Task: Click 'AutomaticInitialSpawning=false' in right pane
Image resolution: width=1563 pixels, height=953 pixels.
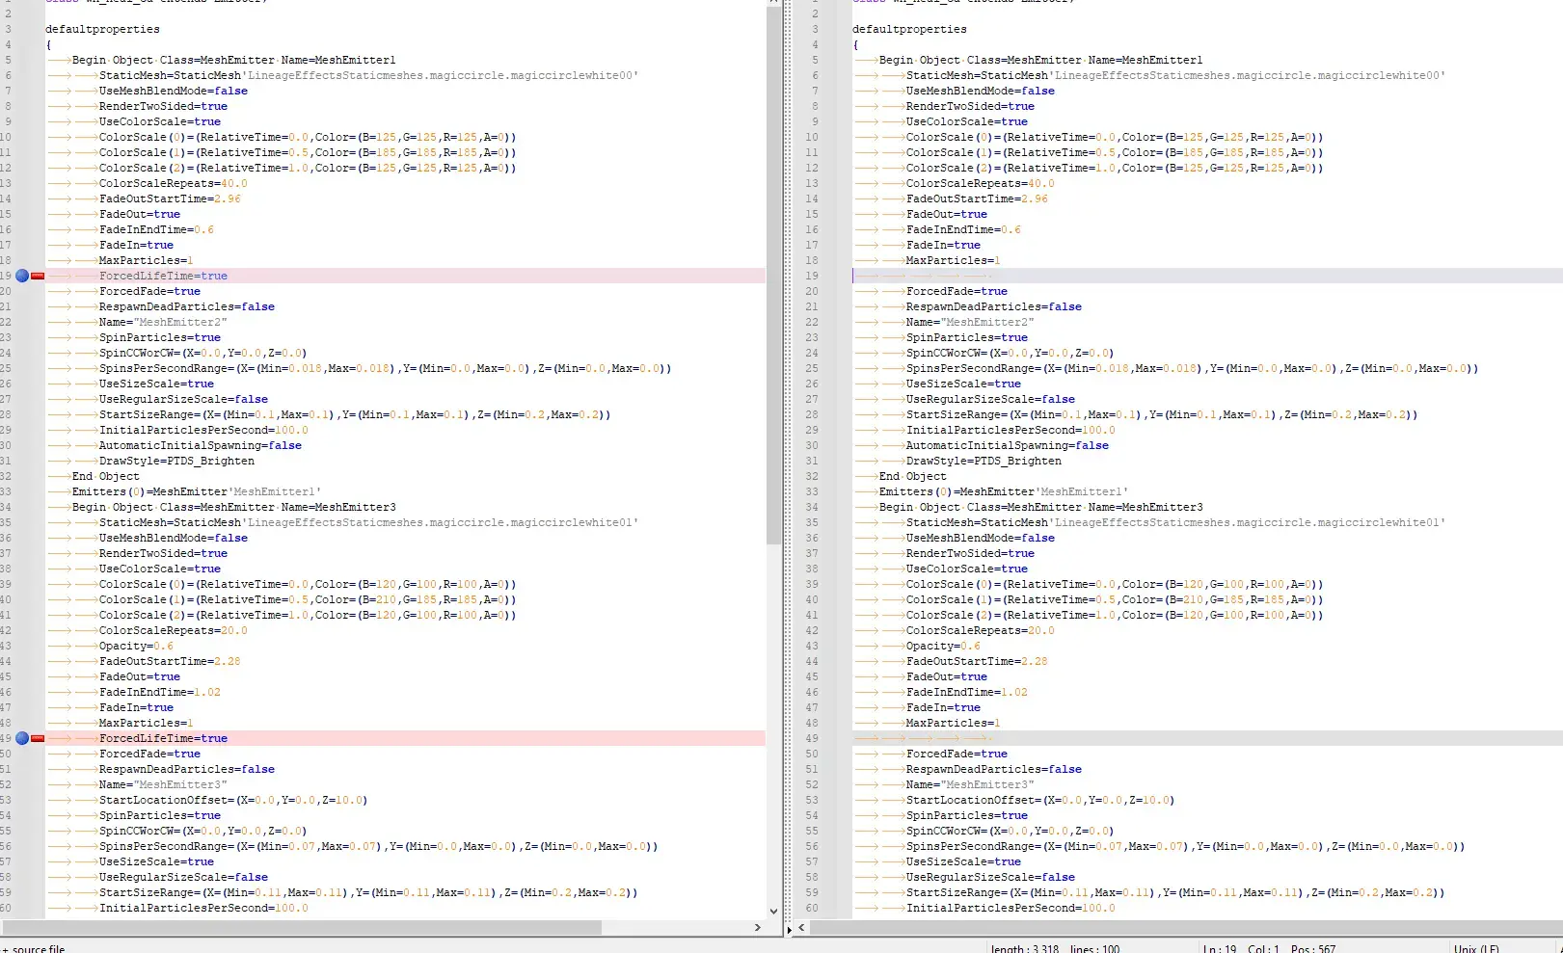Action: point(1007,445)
